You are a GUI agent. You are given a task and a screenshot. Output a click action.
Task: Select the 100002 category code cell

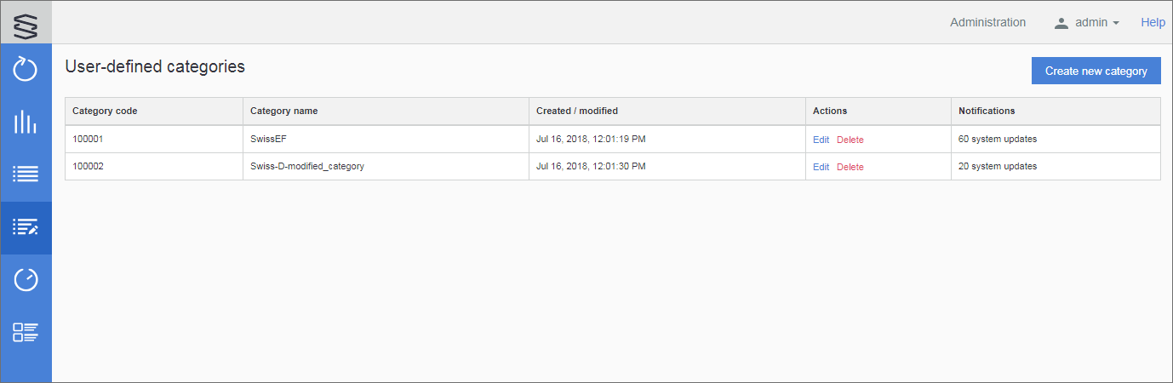pyautogui.click(x=88, y=167)
